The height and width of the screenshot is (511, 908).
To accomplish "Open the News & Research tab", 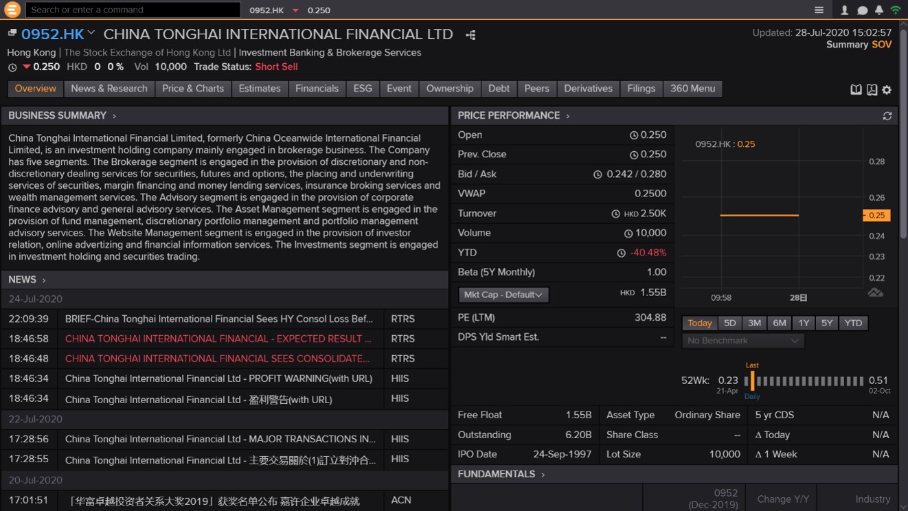I will click(109, 89).
